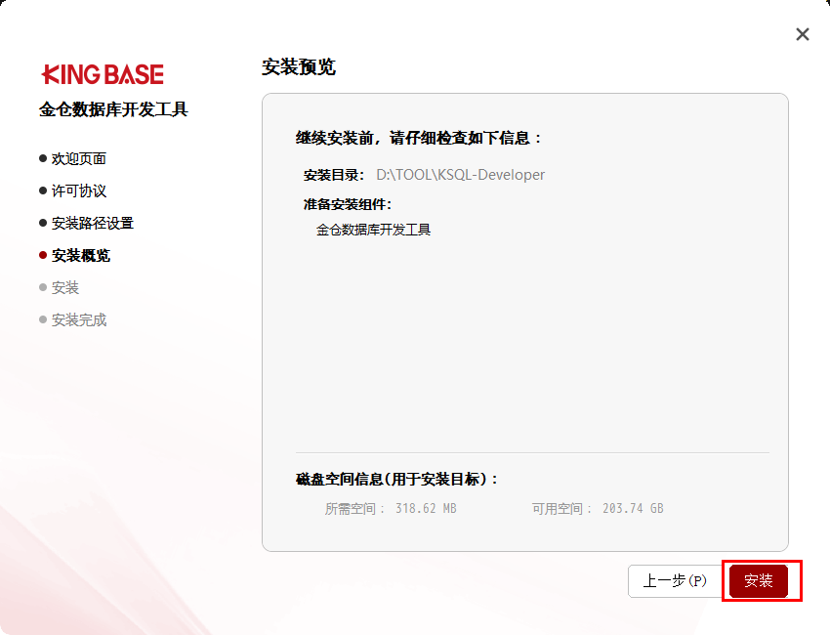The image size is (830, 635).
Task: Click 继续安装前 instruction text
Action: (x=419, y=138)
